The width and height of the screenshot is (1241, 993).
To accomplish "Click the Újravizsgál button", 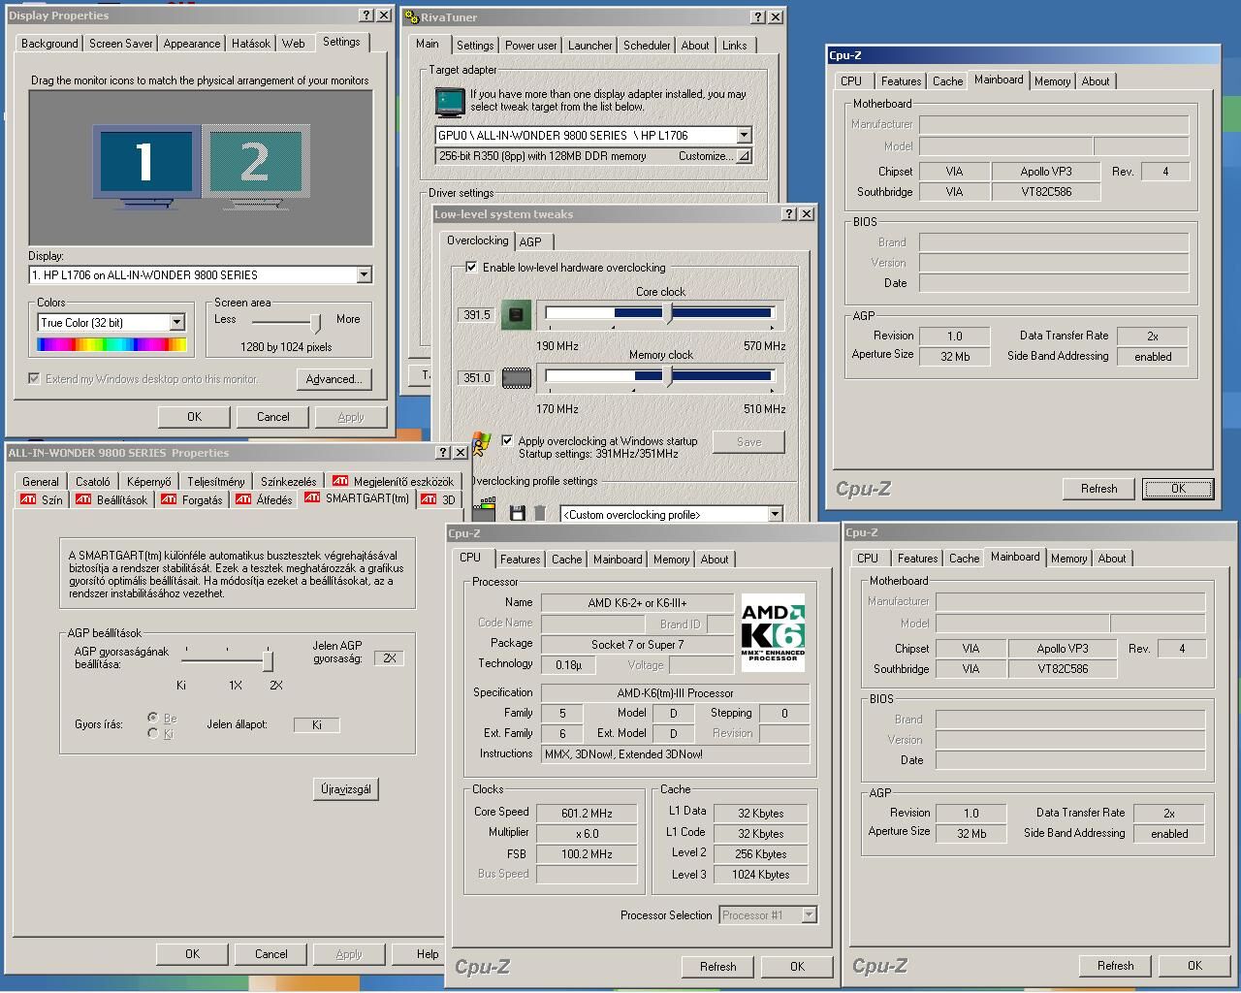I will click(x=346, y=789).
